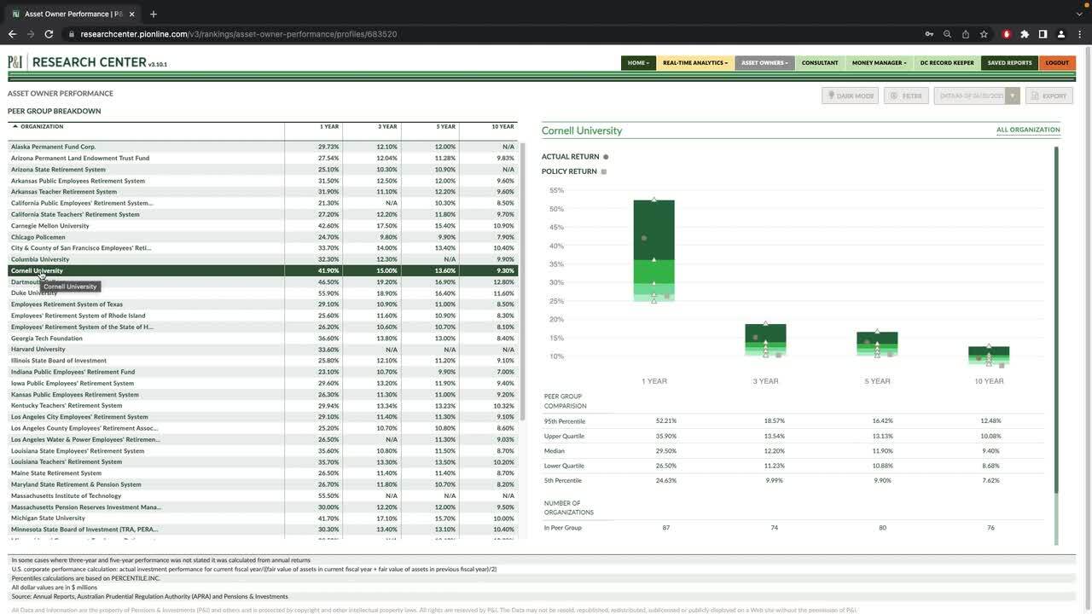
Task: Go to the Consultant section
Action: click(820, 62)
